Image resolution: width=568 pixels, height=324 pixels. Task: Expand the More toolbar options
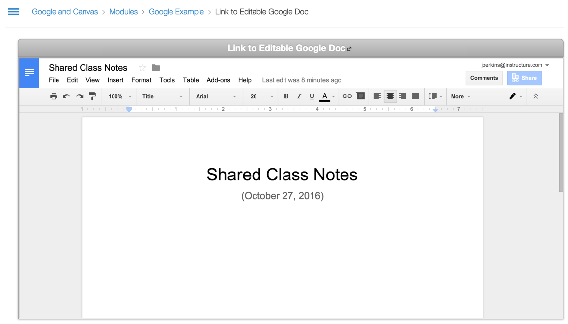[460, 96]
